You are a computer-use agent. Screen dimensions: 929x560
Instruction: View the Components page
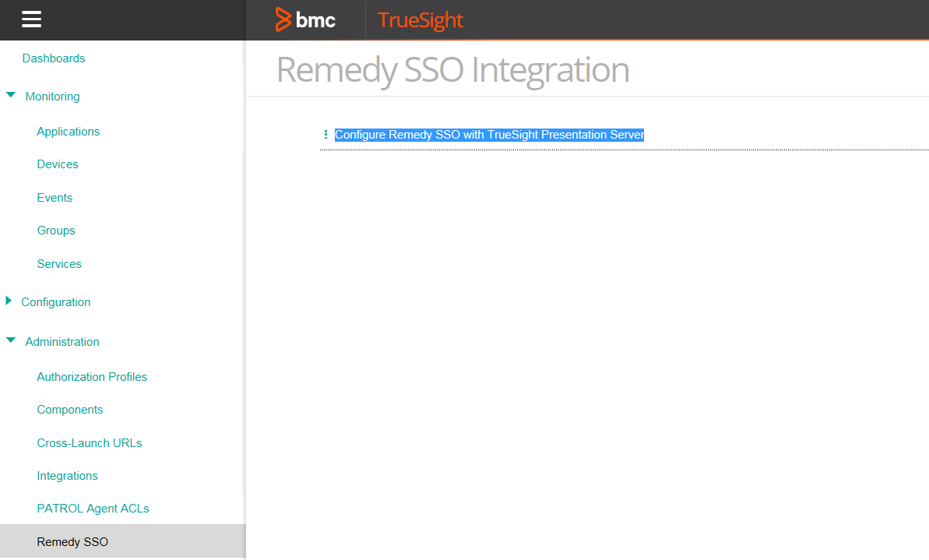(69, 409)
